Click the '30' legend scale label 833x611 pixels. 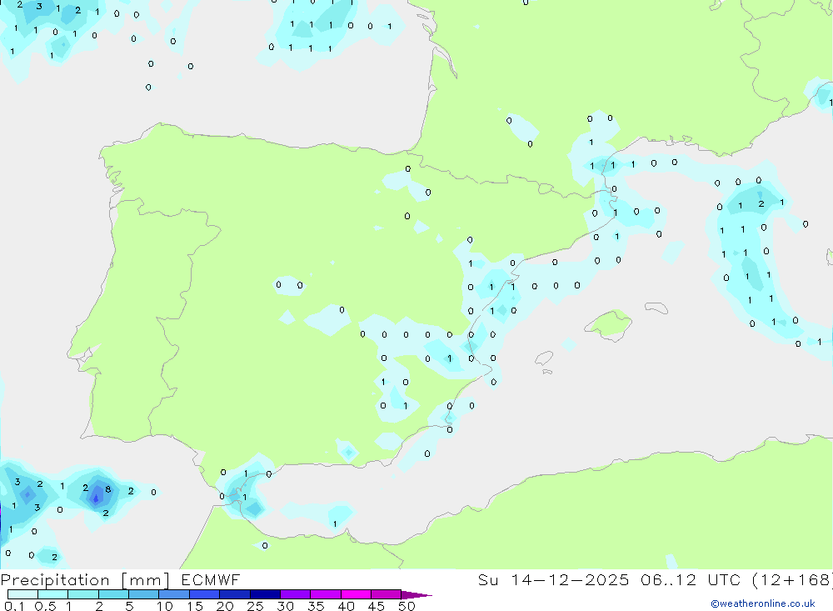pyautogui.click(x=286, y=606)
